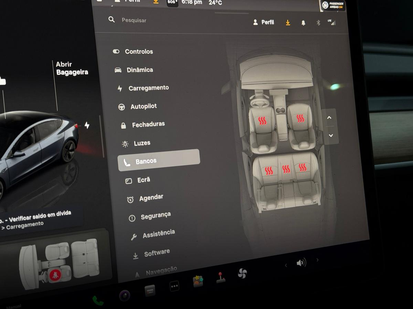413x309 pixels.
Task: Select Navegação in the settings sidebar
Action: [156, 272]
